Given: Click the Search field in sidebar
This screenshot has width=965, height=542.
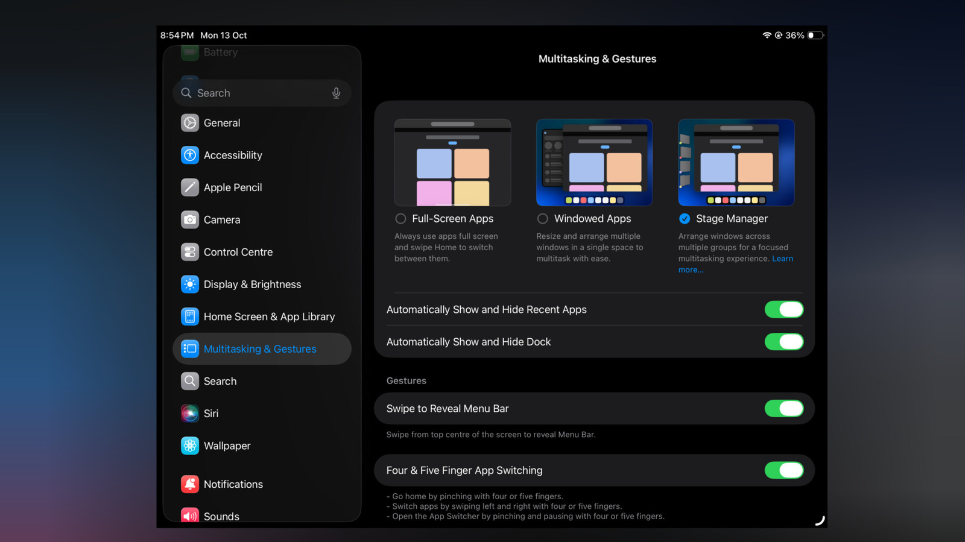Looking at the screenshot, I should [259, 93].
